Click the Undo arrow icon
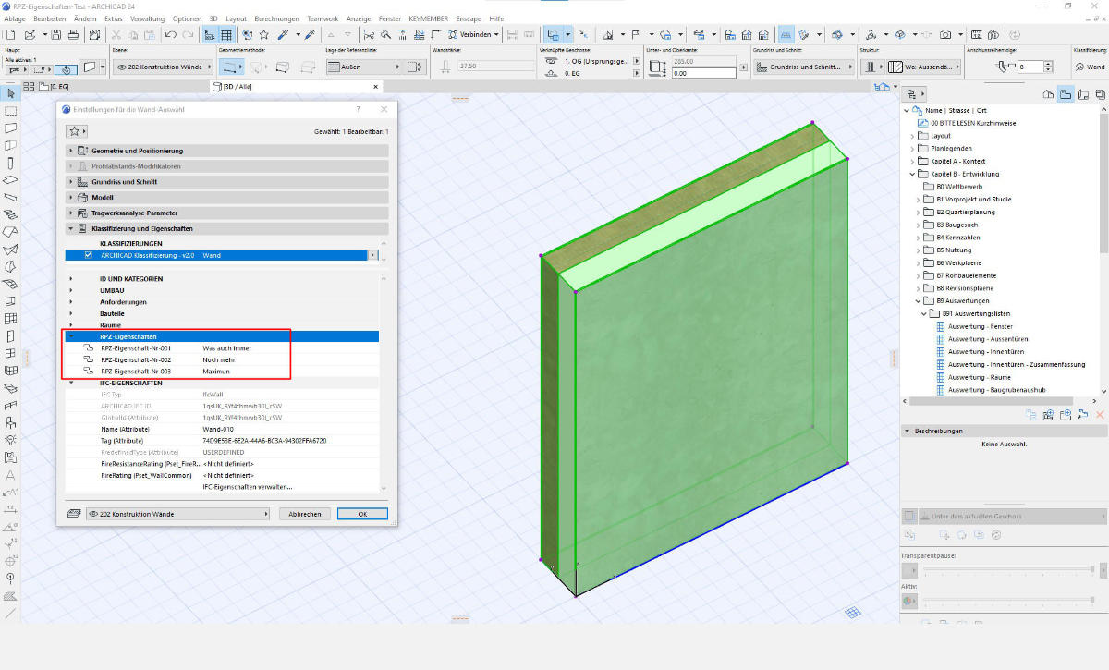 (x=170, y=34)
